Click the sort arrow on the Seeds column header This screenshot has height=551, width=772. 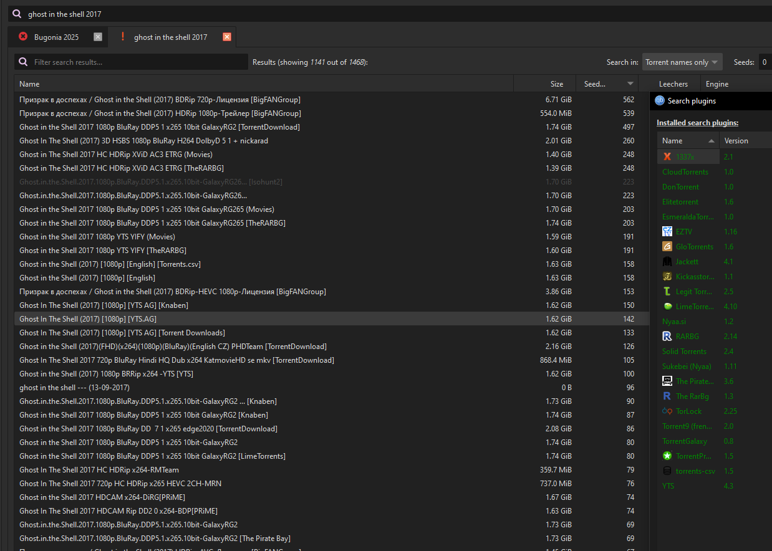pyautogui.click(x=630, y=84)
